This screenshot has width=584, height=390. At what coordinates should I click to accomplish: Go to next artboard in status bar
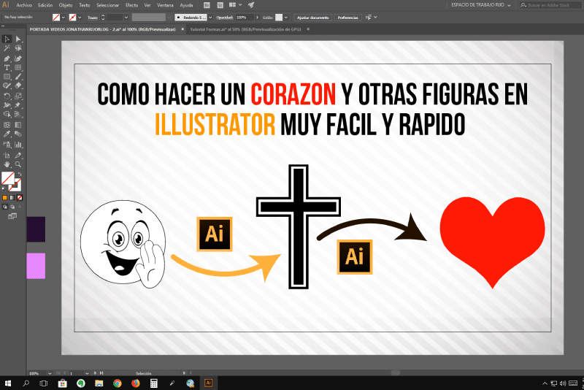(95, 373)
